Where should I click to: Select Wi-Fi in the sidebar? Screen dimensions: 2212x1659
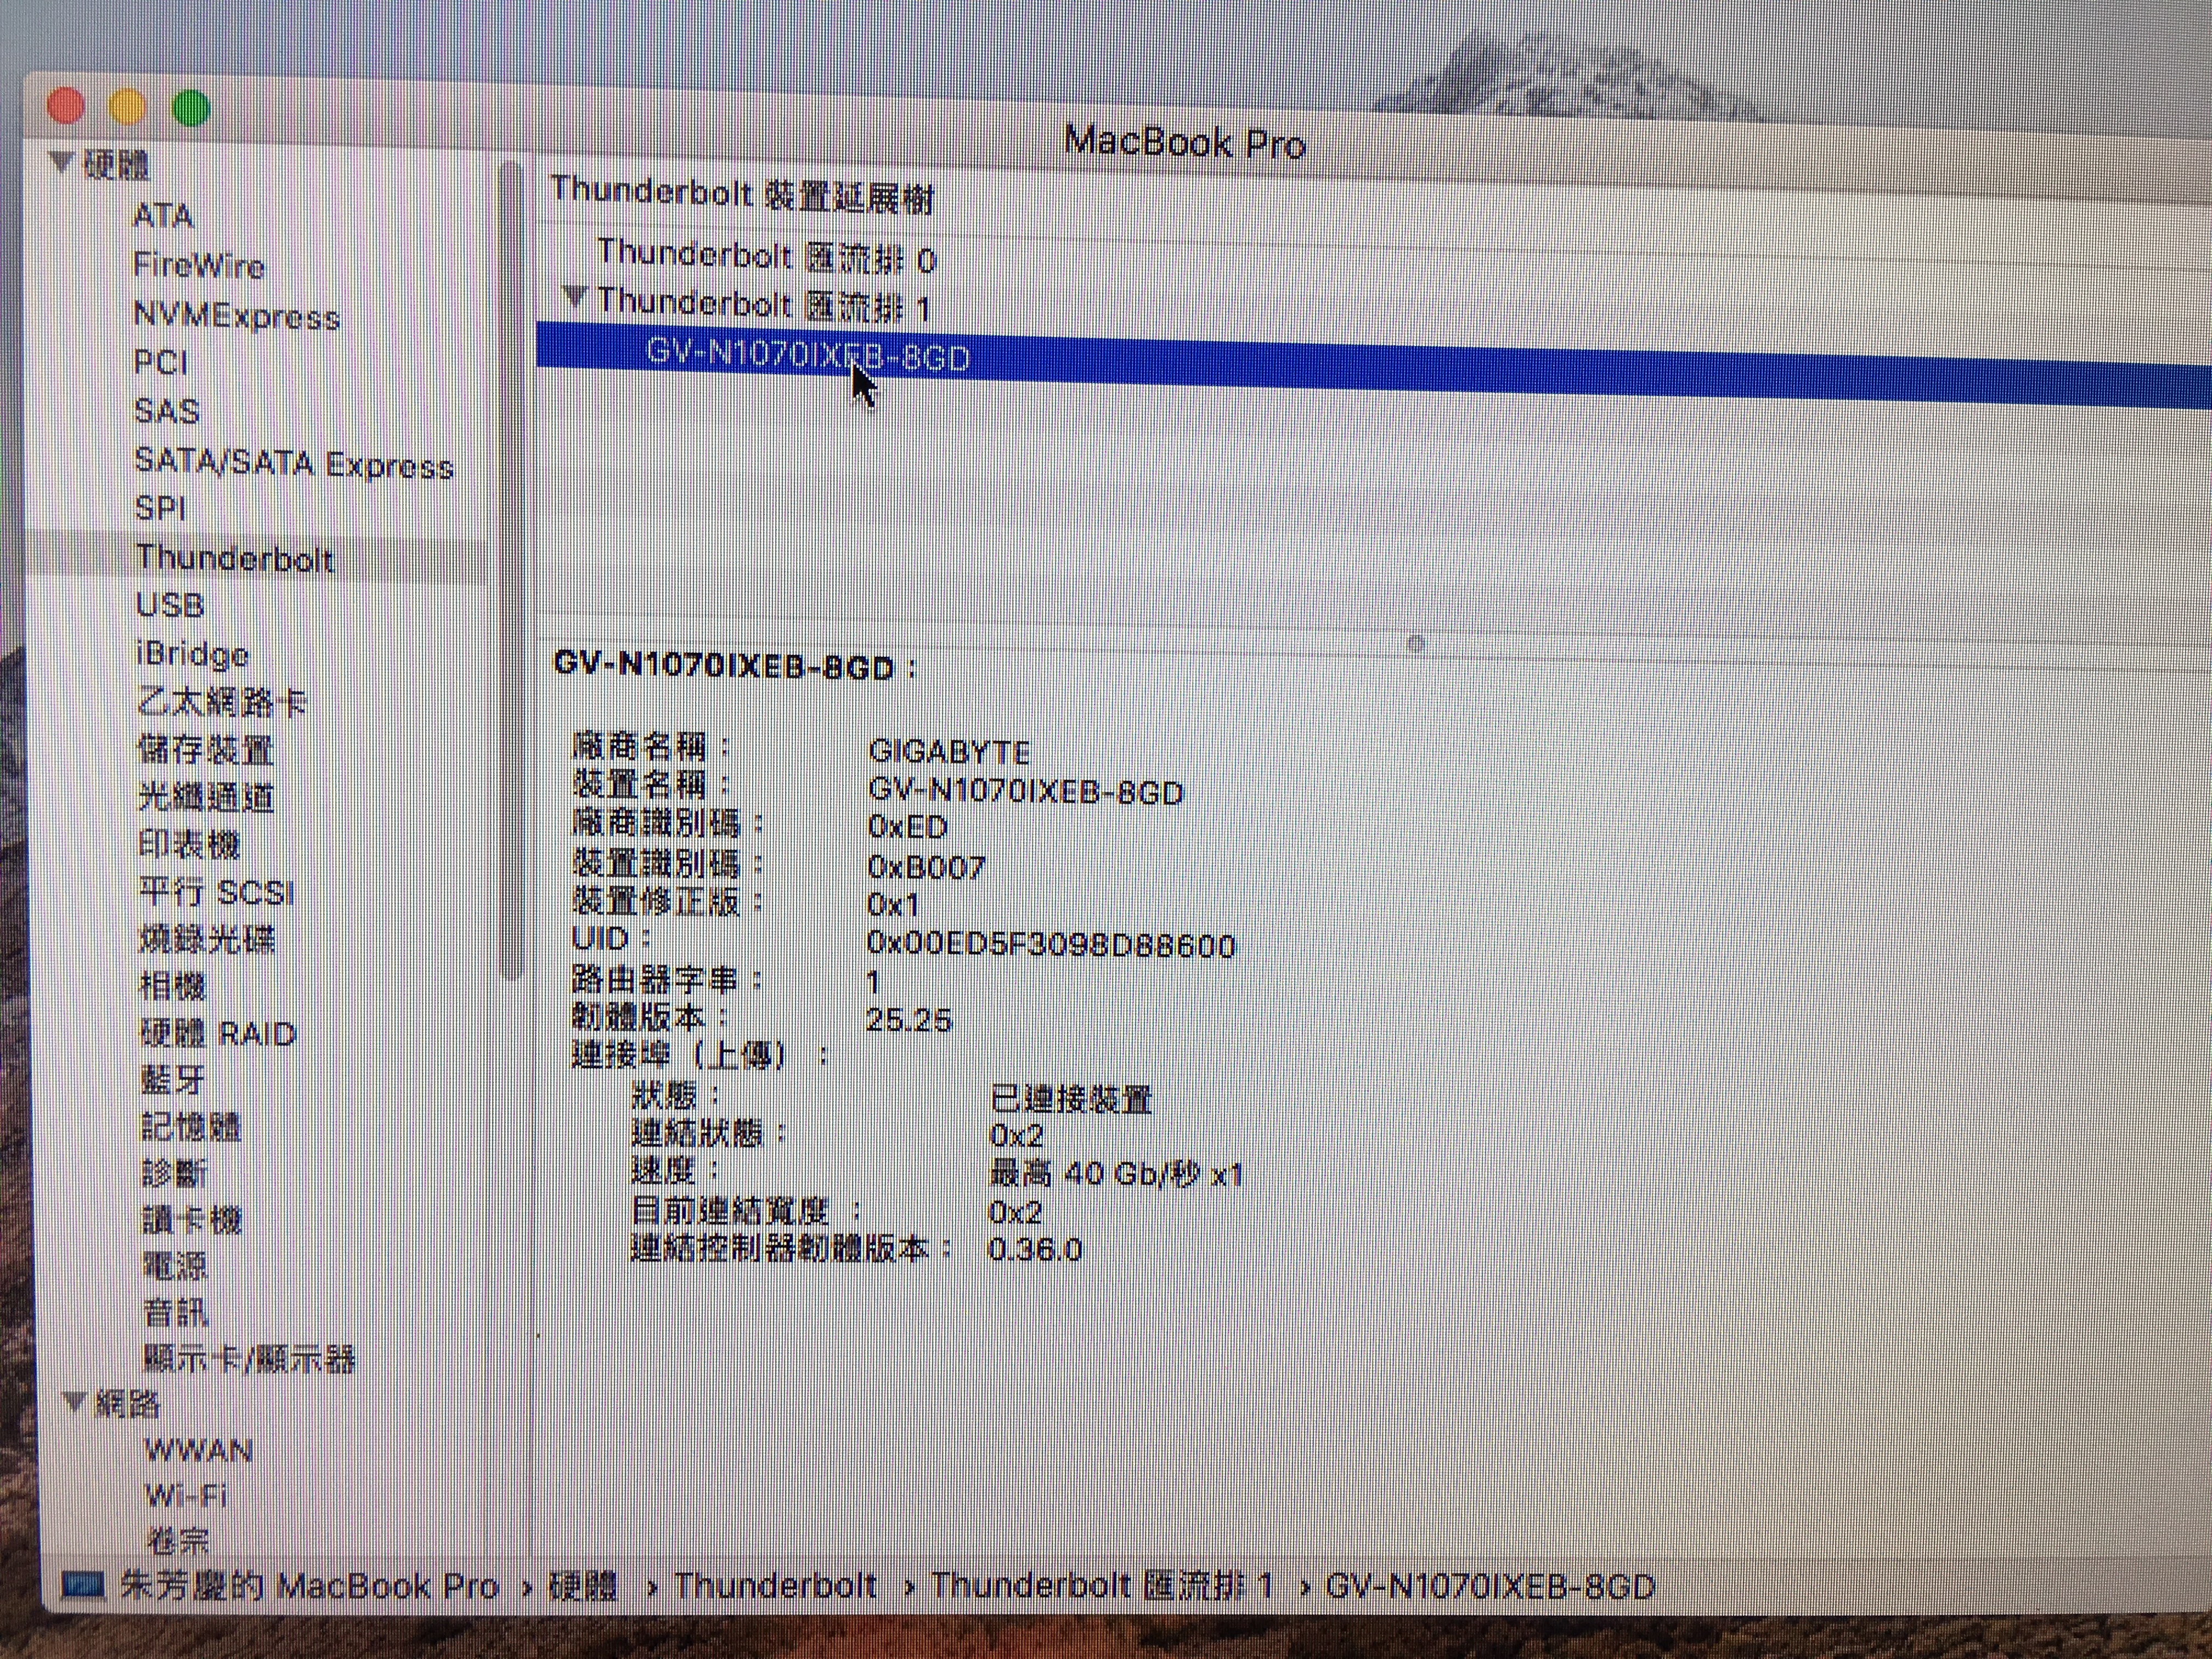tap(186, 1496)
